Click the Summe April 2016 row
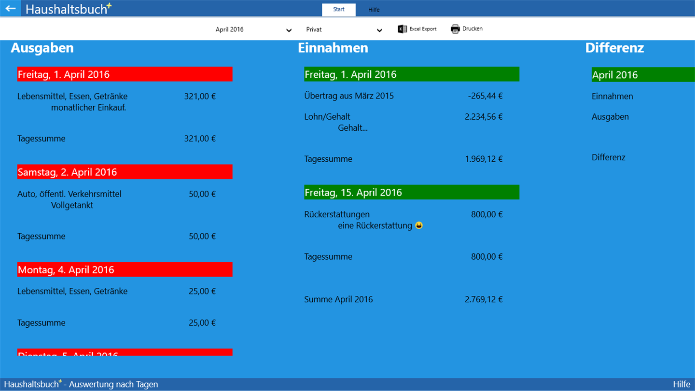The height and width of the screenshot is (391, 695). pos(403,299)
